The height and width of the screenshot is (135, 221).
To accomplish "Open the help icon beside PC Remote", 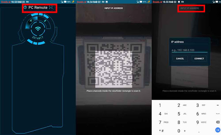I will point(25,7).
